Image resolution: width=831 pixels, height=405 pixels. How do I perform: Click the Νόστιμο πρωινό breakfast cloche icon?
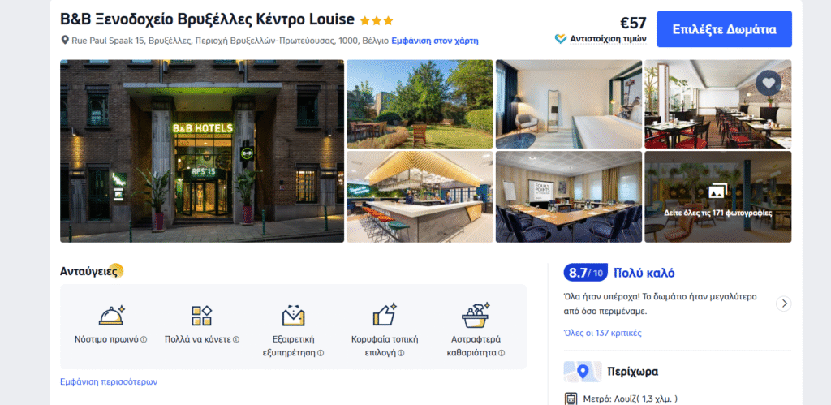[111, 316]
